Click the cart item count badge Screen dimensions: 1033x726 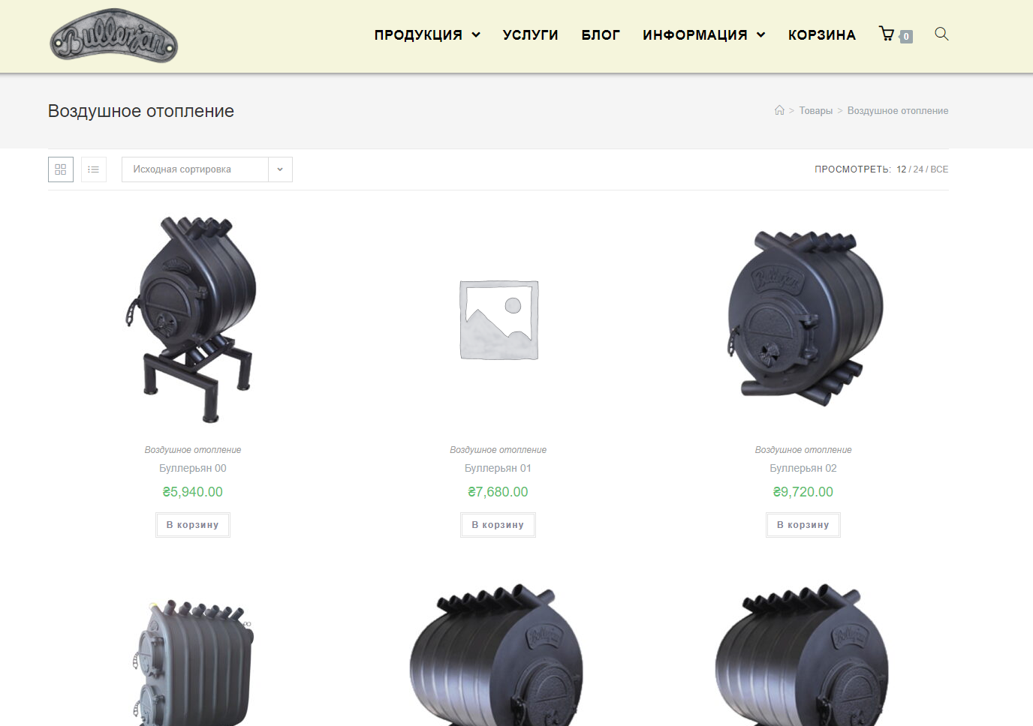pos(906,36)
